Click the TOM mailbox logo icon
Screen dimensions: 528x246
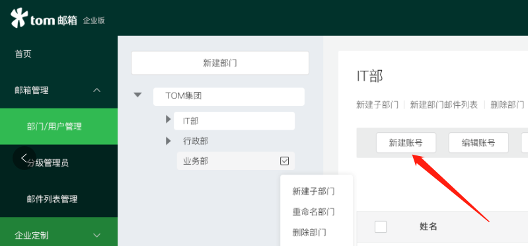[19, 18]
